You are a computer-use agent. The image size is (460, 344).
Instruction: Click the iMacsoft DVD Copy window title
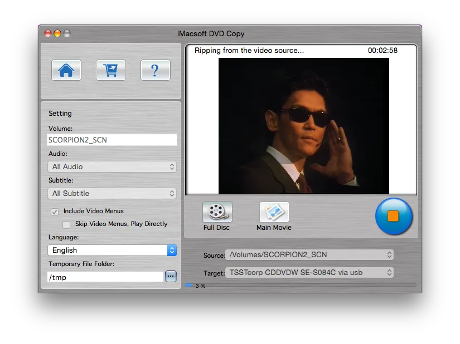(211, 33)
